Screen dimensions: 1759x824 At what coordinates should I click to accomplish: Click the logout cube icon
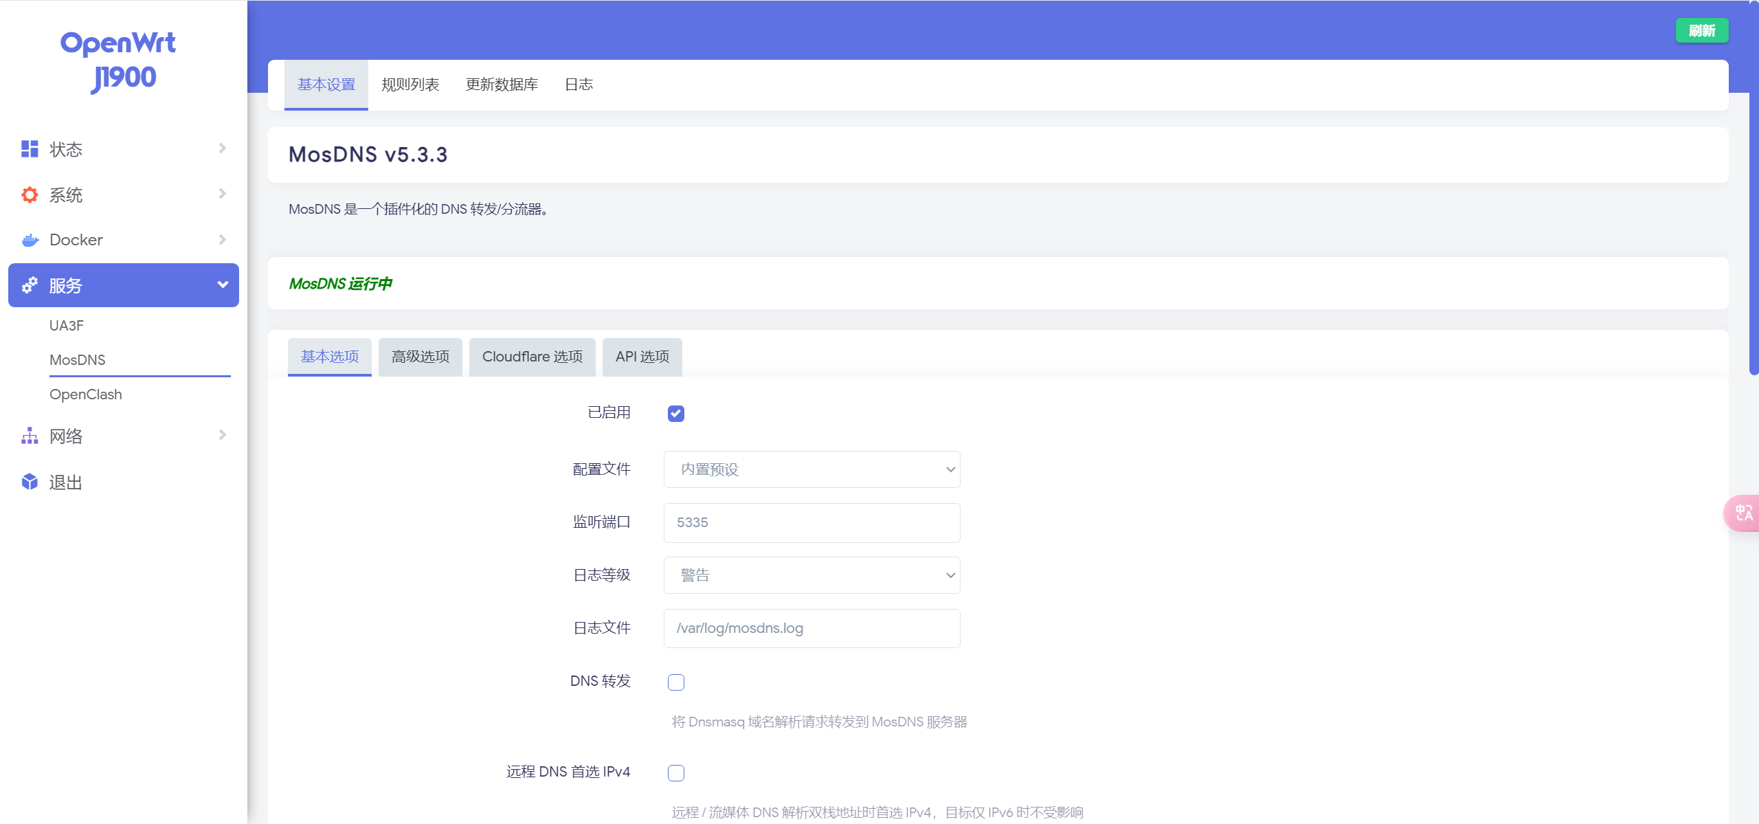click(x=30, y=482)
